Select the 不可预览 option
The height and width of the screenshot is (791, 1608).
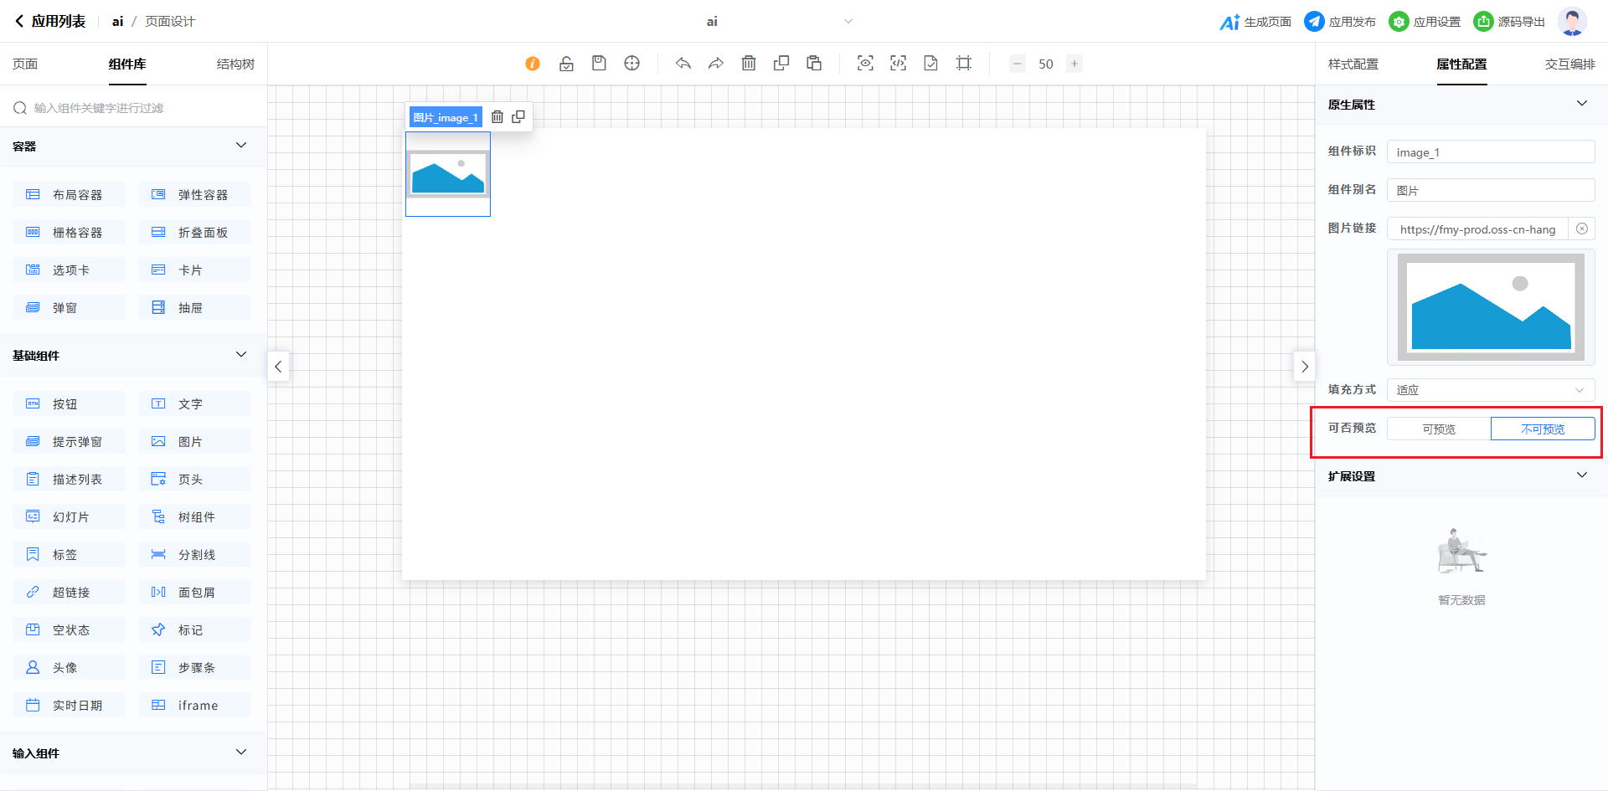point(1542,429)
